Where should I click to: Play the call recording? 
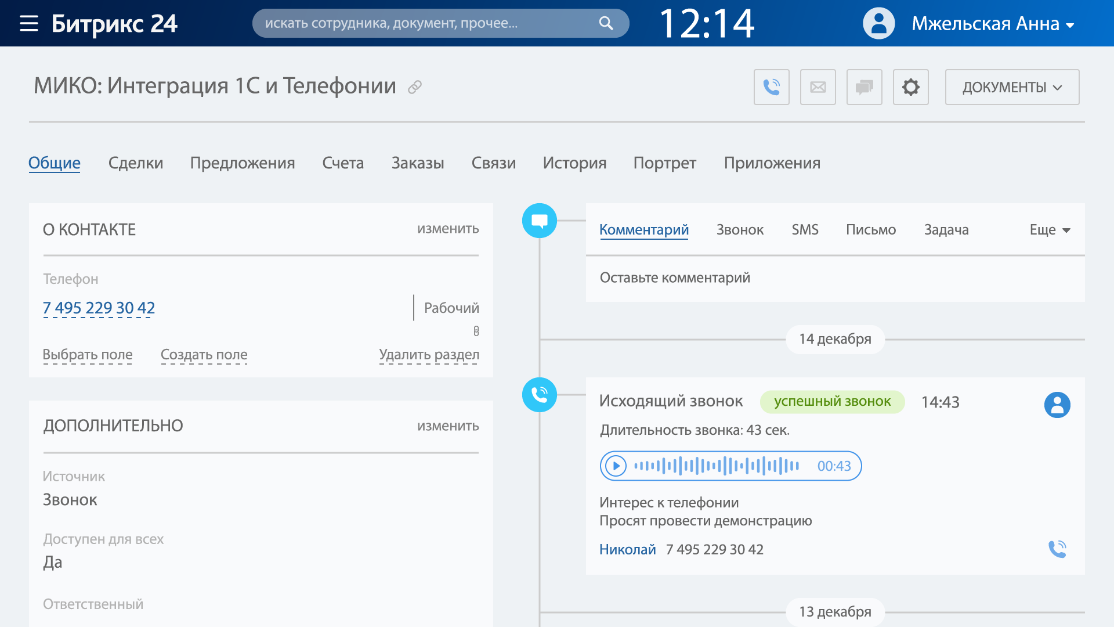pyautogui.click(x=616, y=466)
